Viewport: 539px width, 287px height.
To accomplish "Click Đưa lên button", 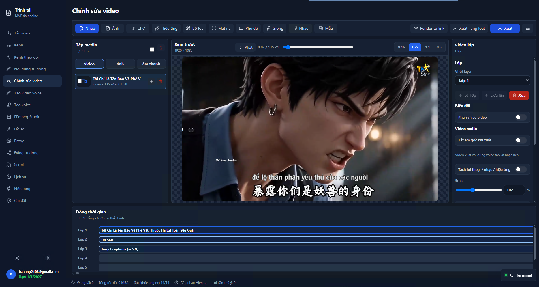I will pyautogui.click(x=494, y=95).
